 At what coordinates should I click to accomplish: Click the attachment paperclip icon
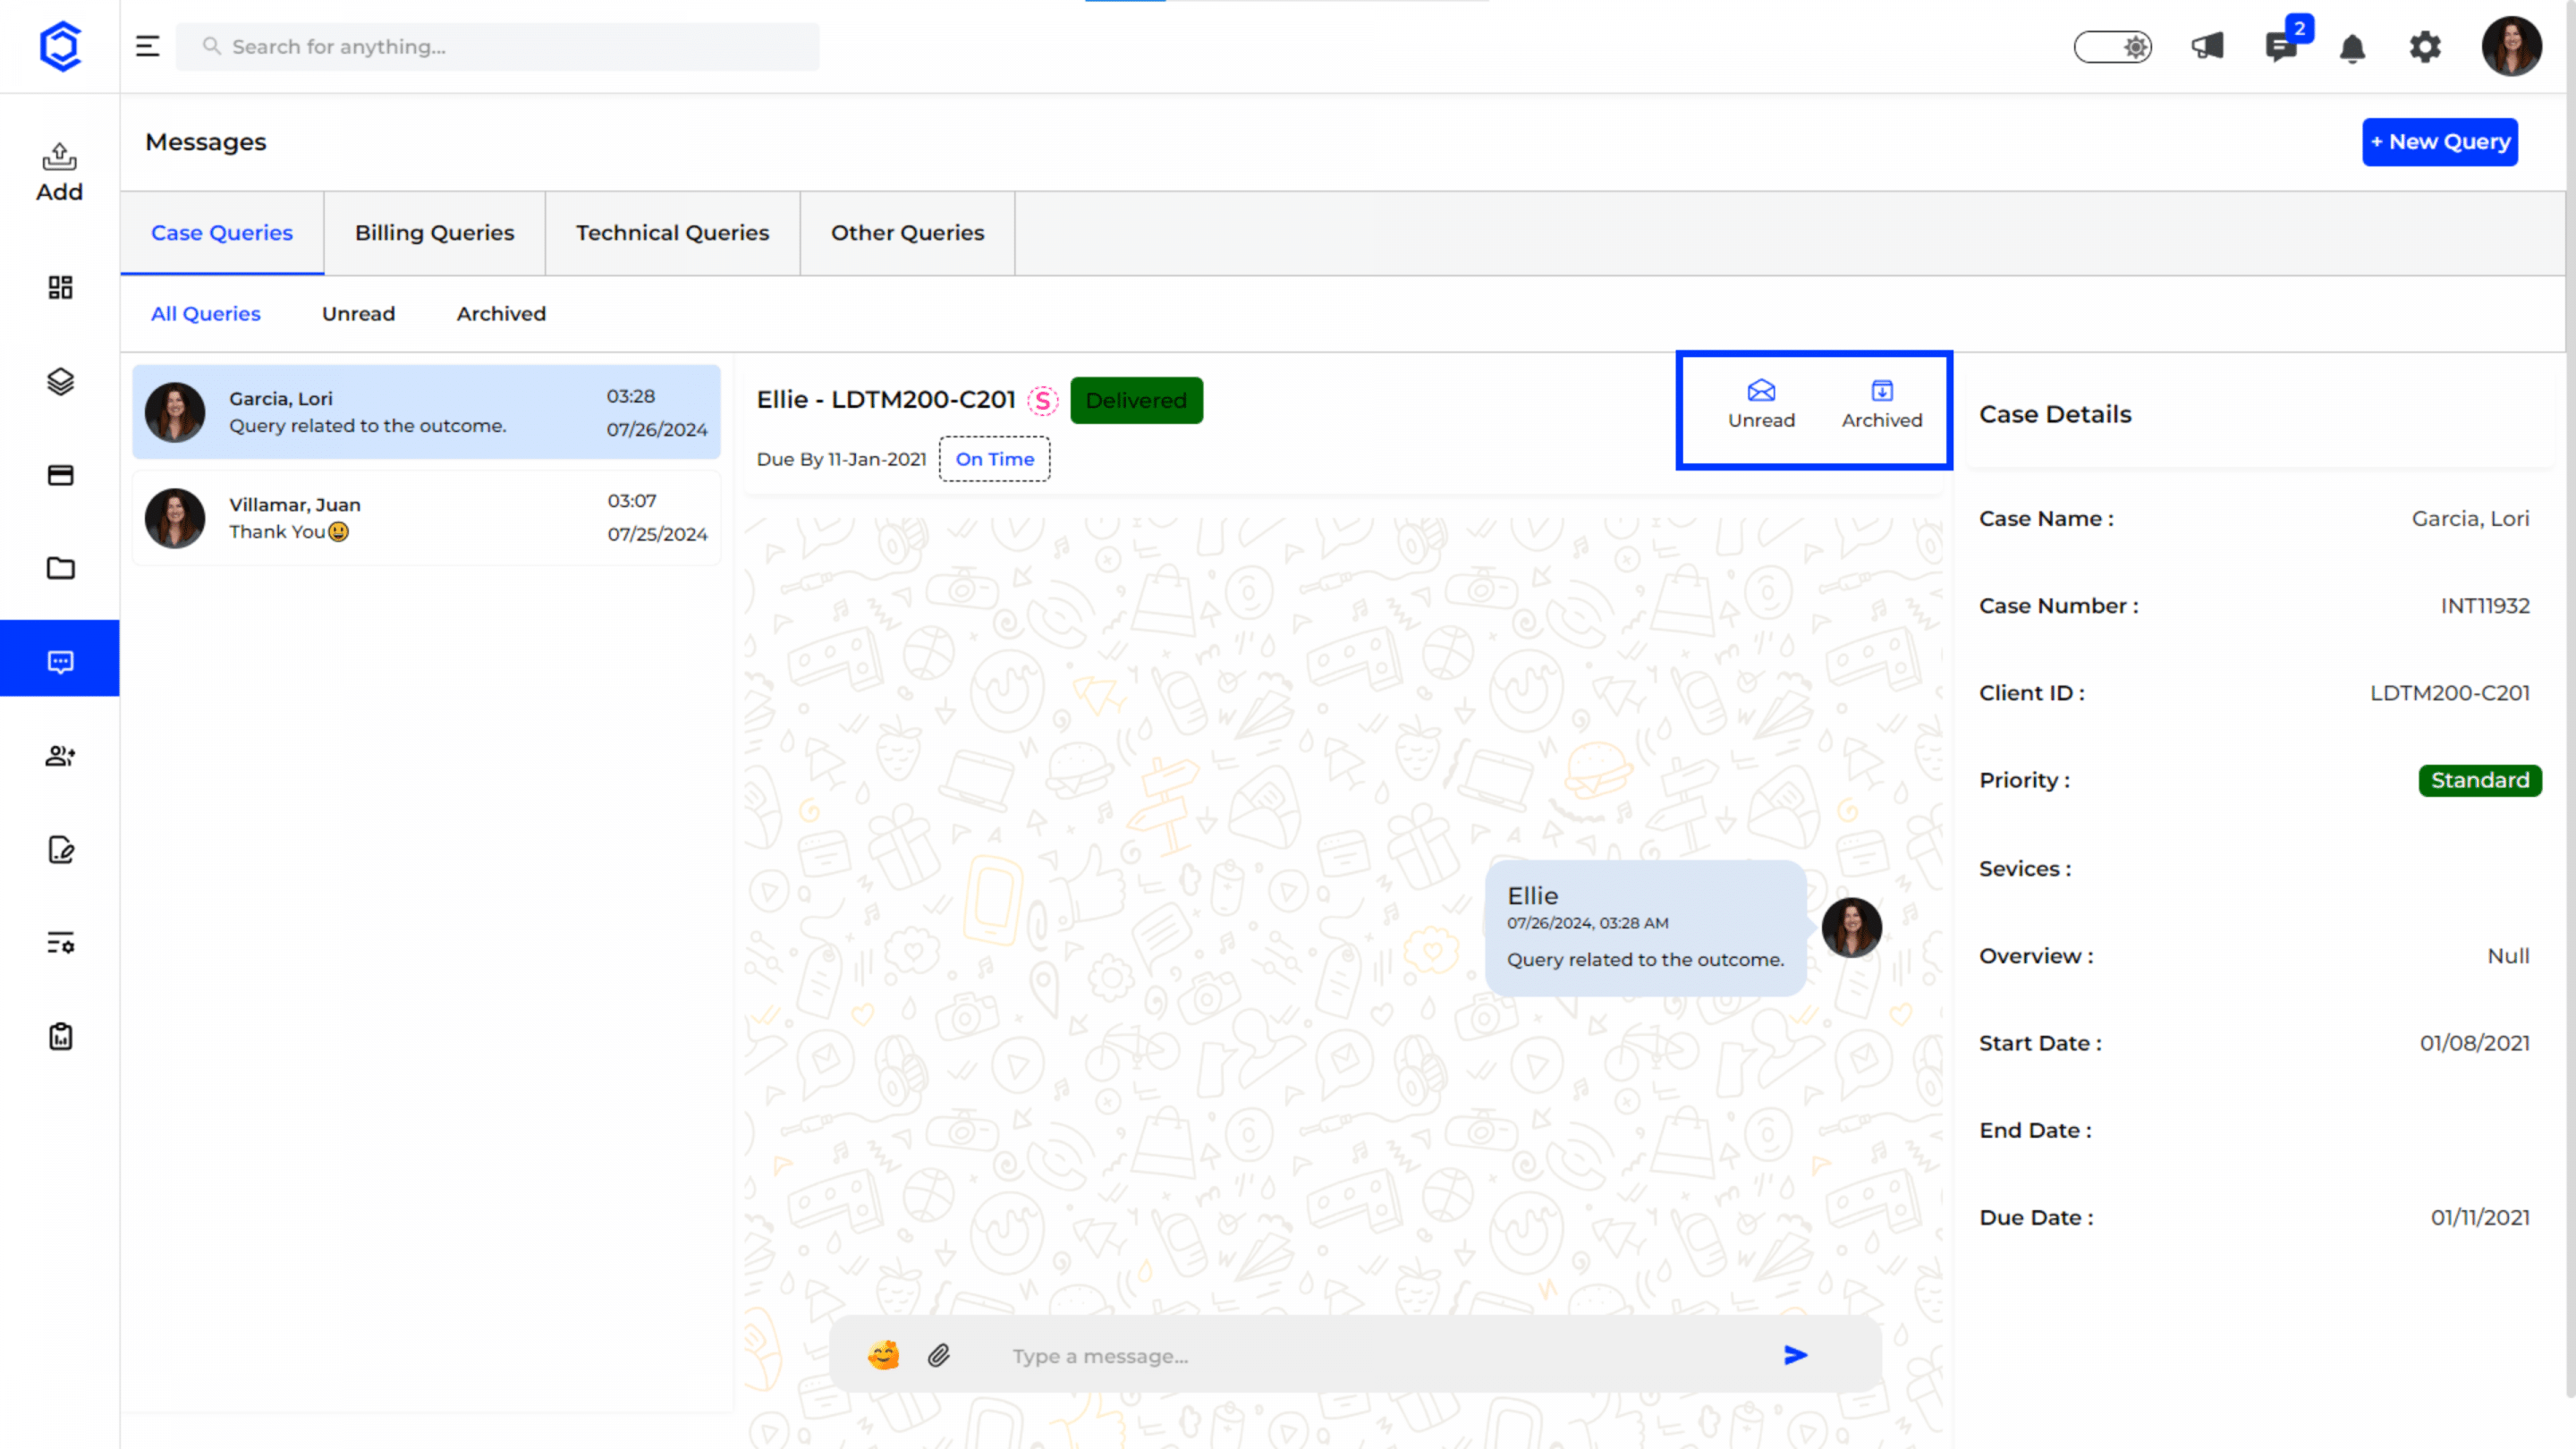938,1355
